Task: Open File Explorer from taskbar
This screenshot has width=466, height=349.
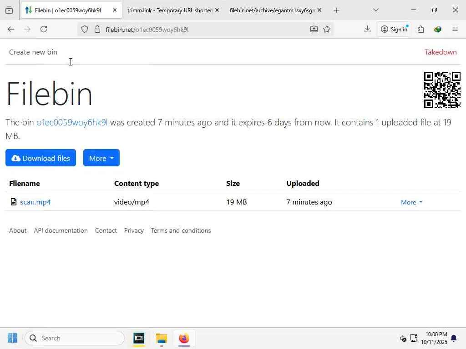Action: coord(162,338)
